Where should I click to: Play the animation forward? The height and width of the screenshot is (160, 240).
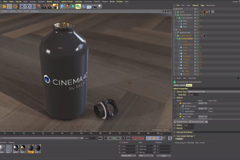point(114,138)
